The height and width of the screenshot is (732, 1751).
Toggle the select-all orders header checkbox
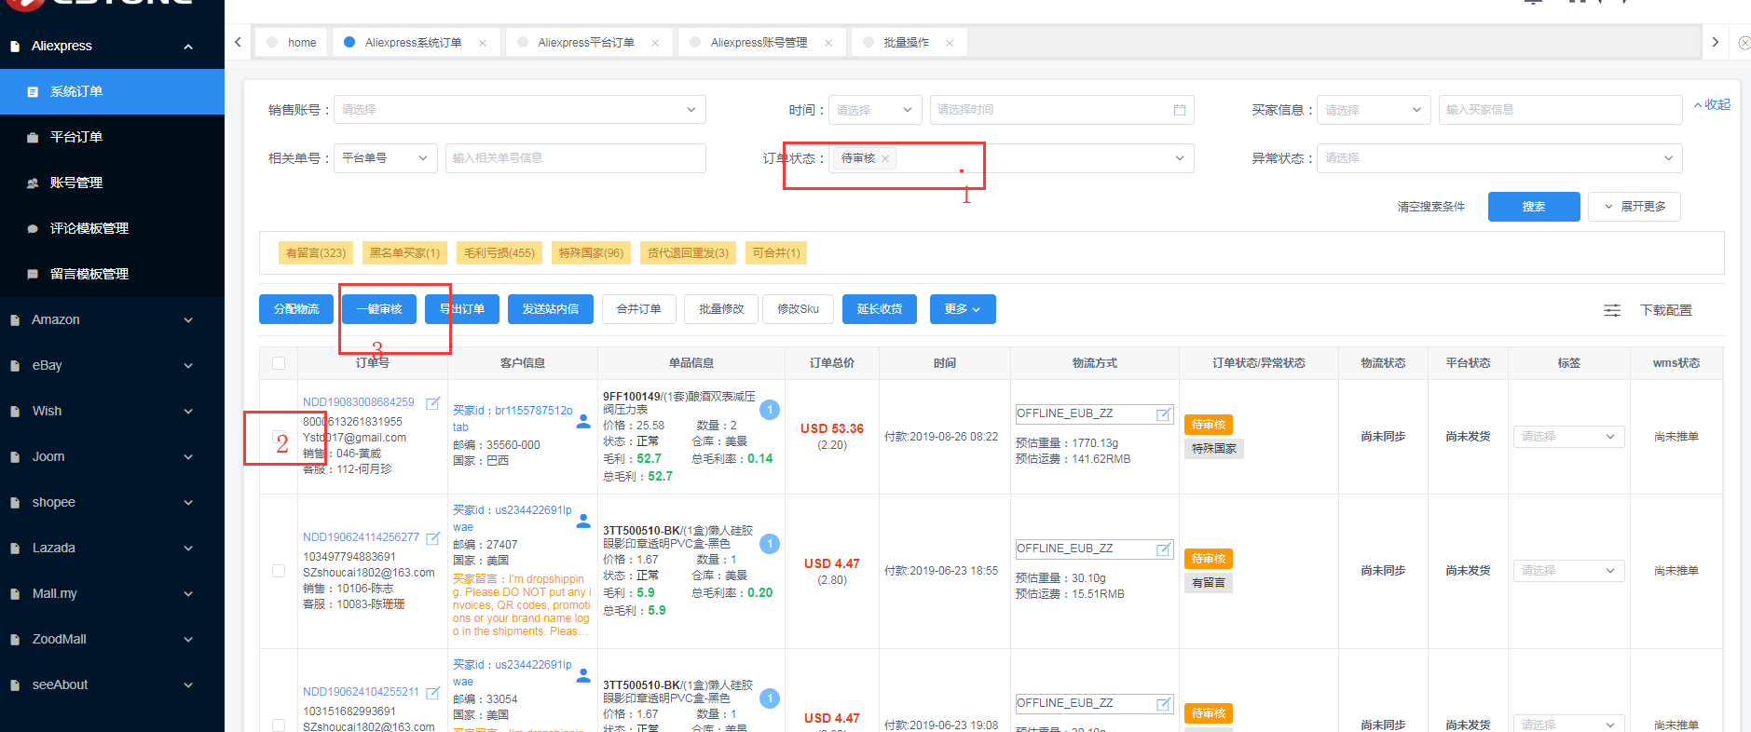tap(279, 363)
